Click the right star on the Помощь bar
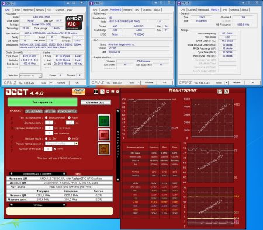This screenshot has height=230, width=263. [x=64, y=205]
